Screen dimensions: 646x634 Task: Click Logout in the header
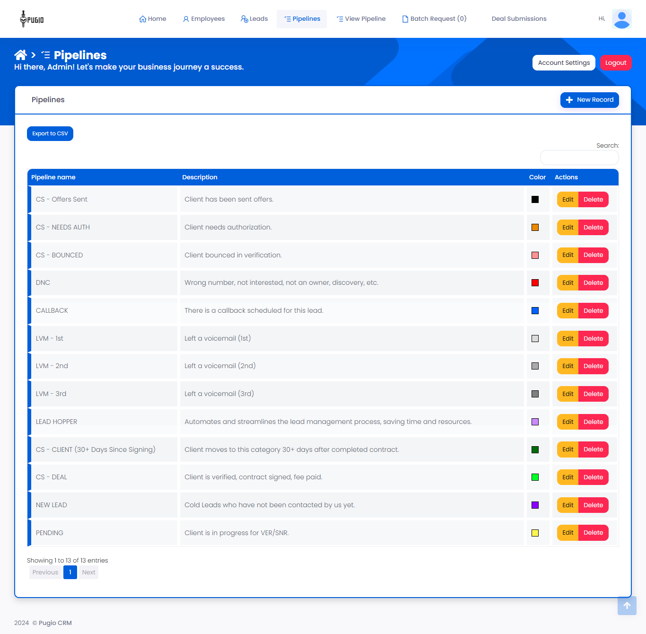pos(616,62)
